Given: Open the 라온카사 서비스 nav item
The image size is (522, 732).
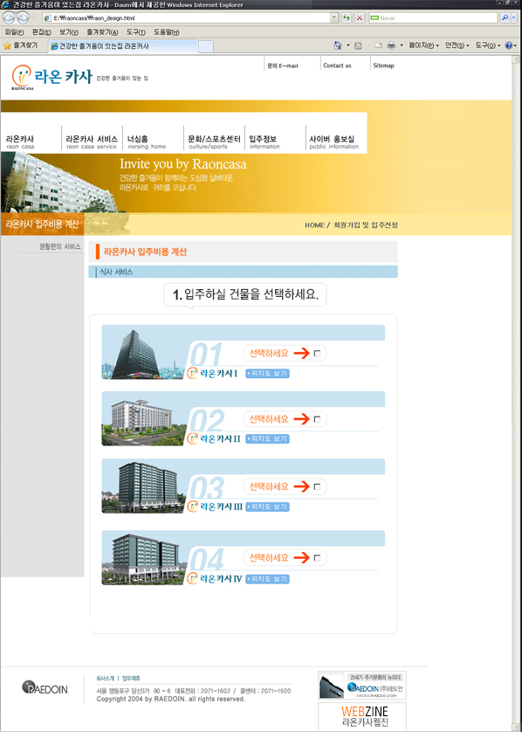Looking at the screenshot, I should click(92, 142).
